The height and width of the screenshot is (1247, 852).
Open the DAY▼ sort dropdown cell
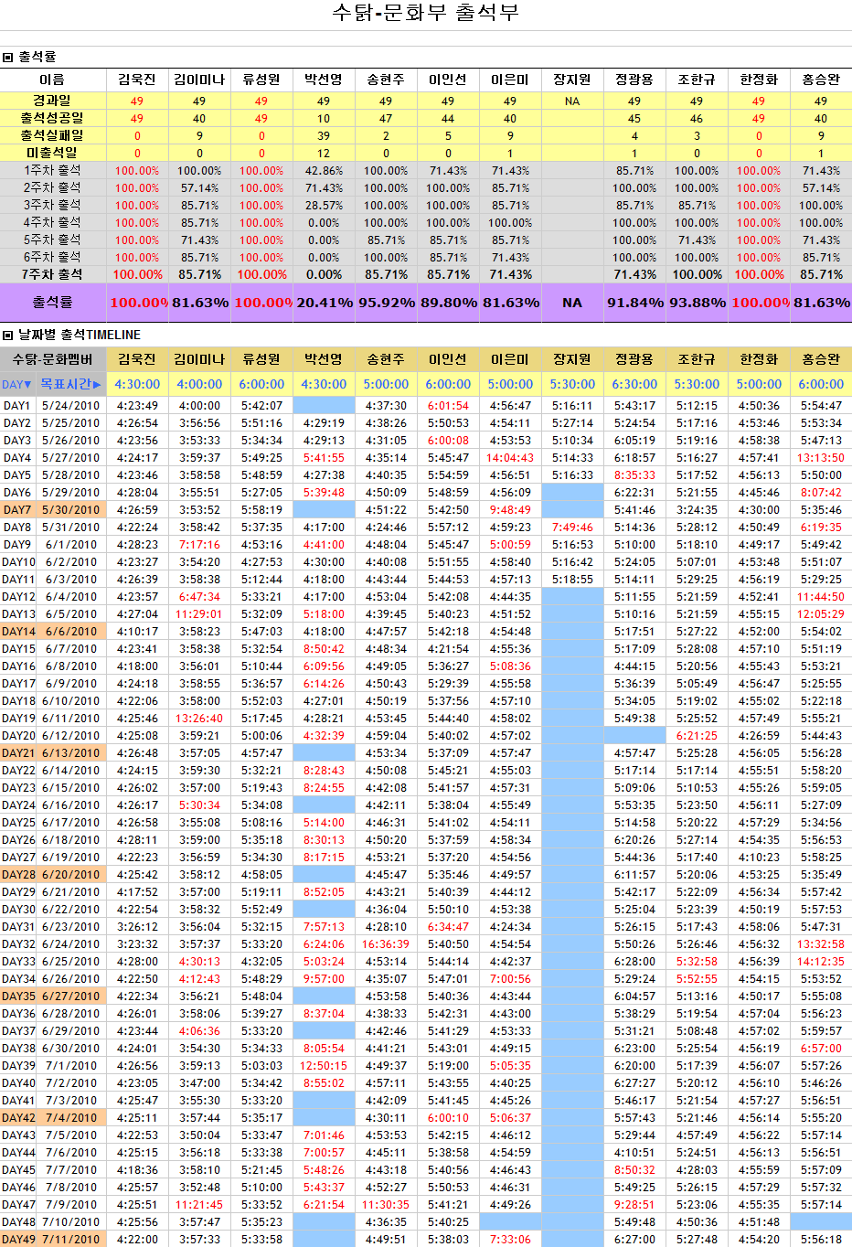[17, 385]
